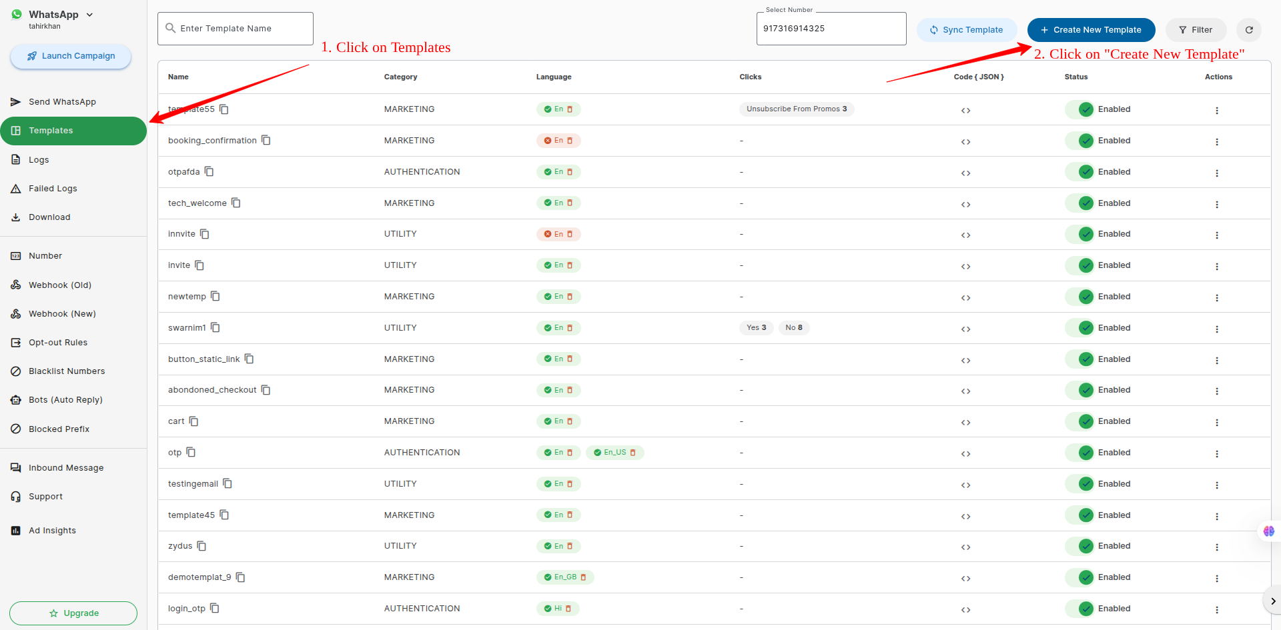Open actions menu for login_otp

[1217, 610]
